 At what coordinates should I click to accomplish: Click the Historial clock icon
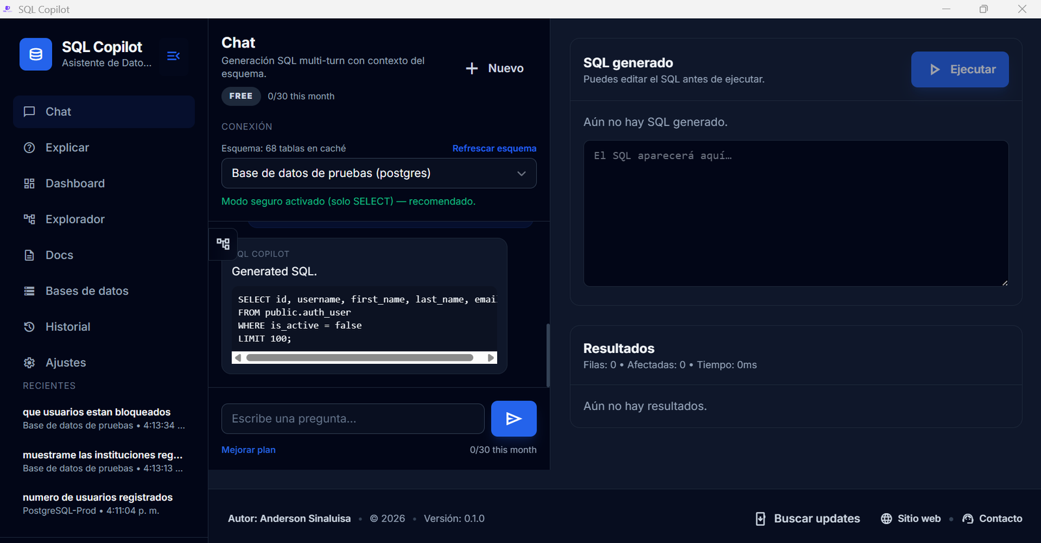(29, 327)
